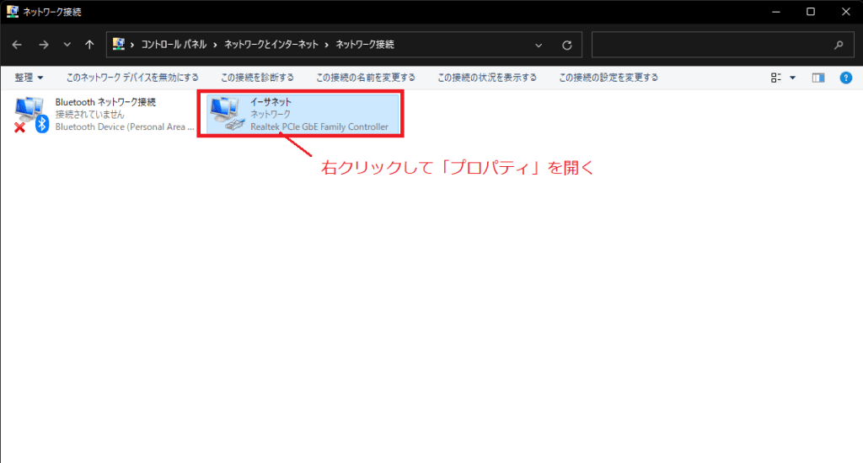Open recent locations dropdown chevron
Viewport: 863px width, 463px height.
point(67,45)
